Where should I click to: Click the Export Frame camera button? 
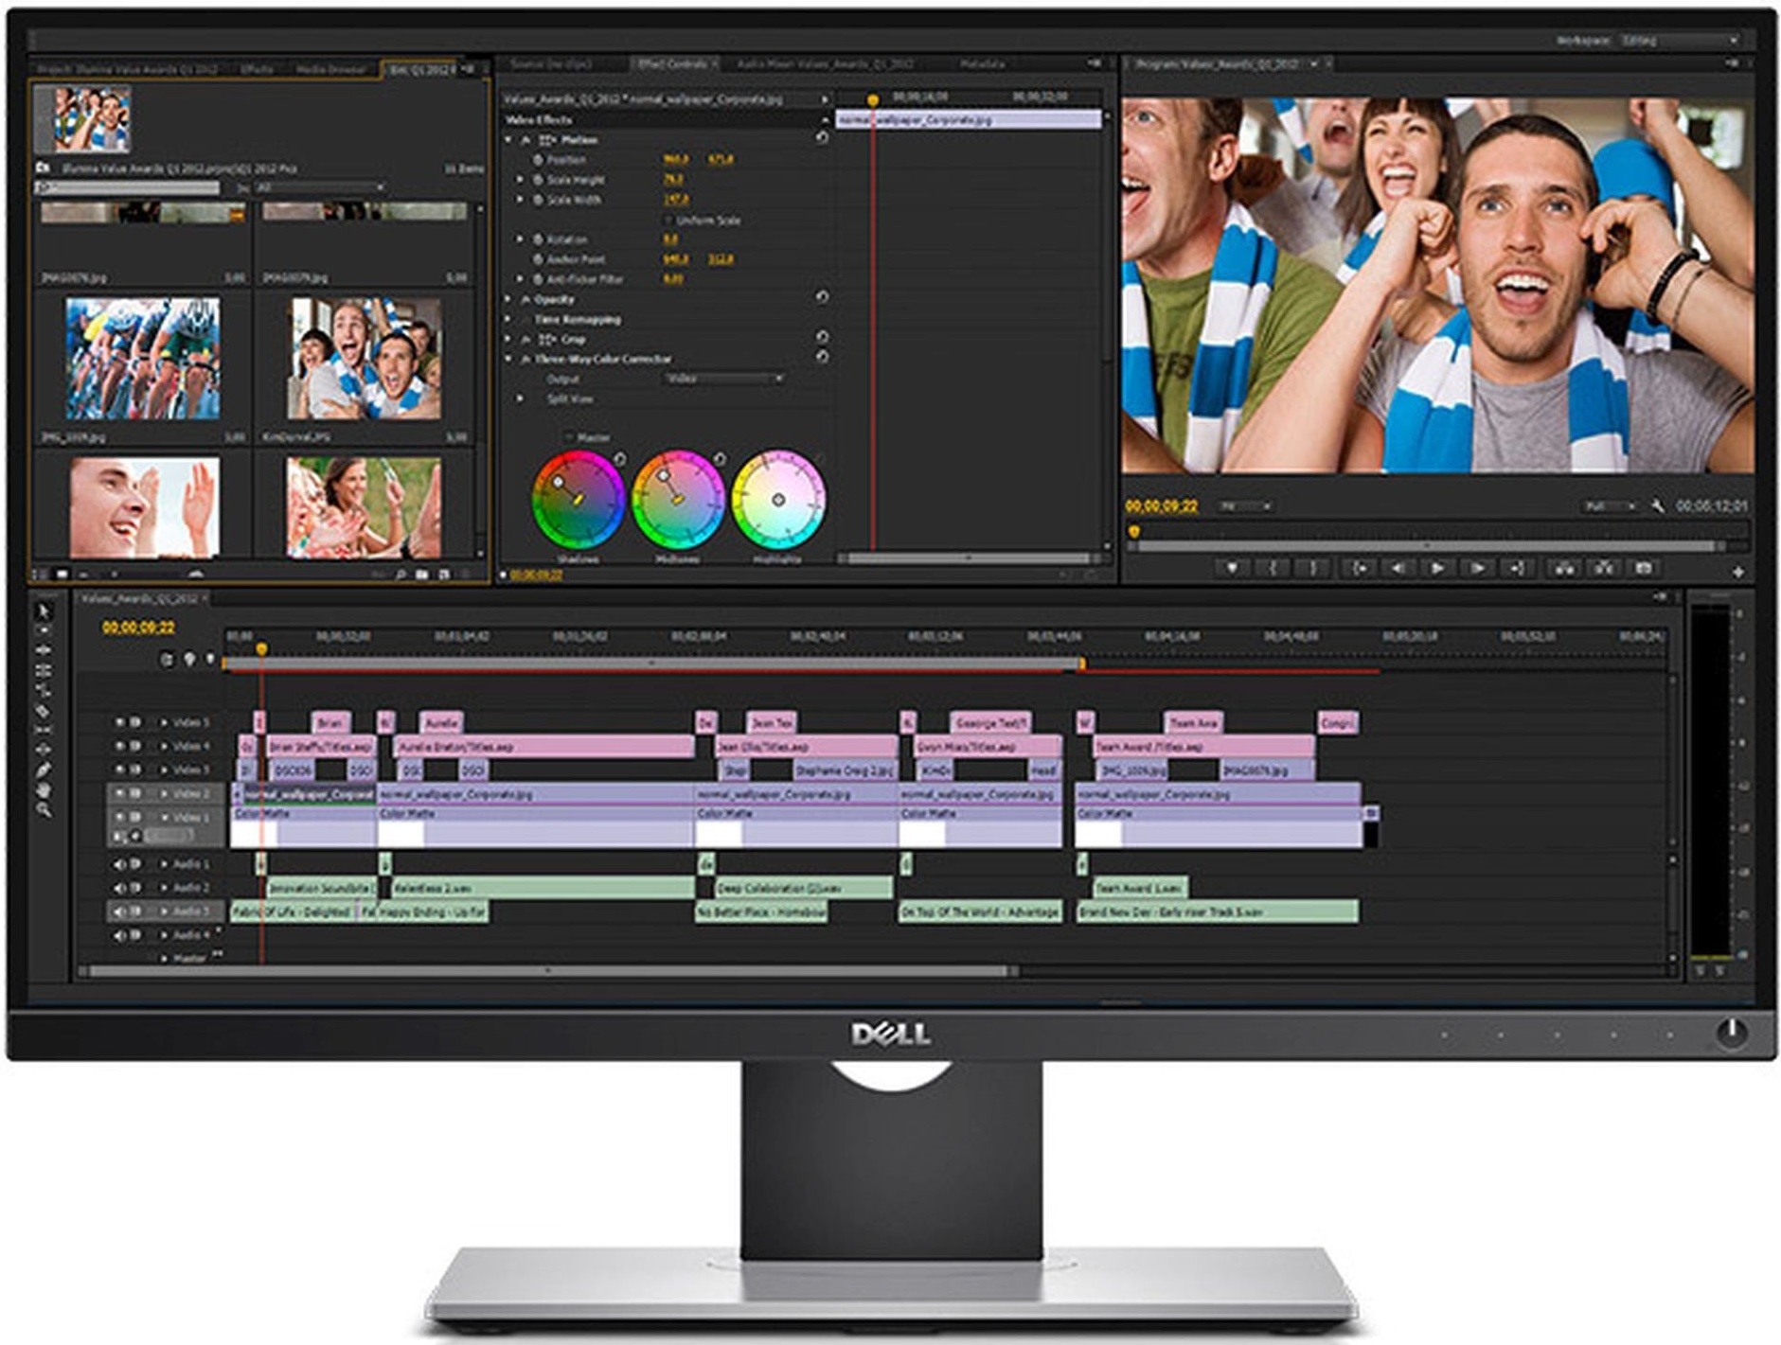(x=1644, y=568)
